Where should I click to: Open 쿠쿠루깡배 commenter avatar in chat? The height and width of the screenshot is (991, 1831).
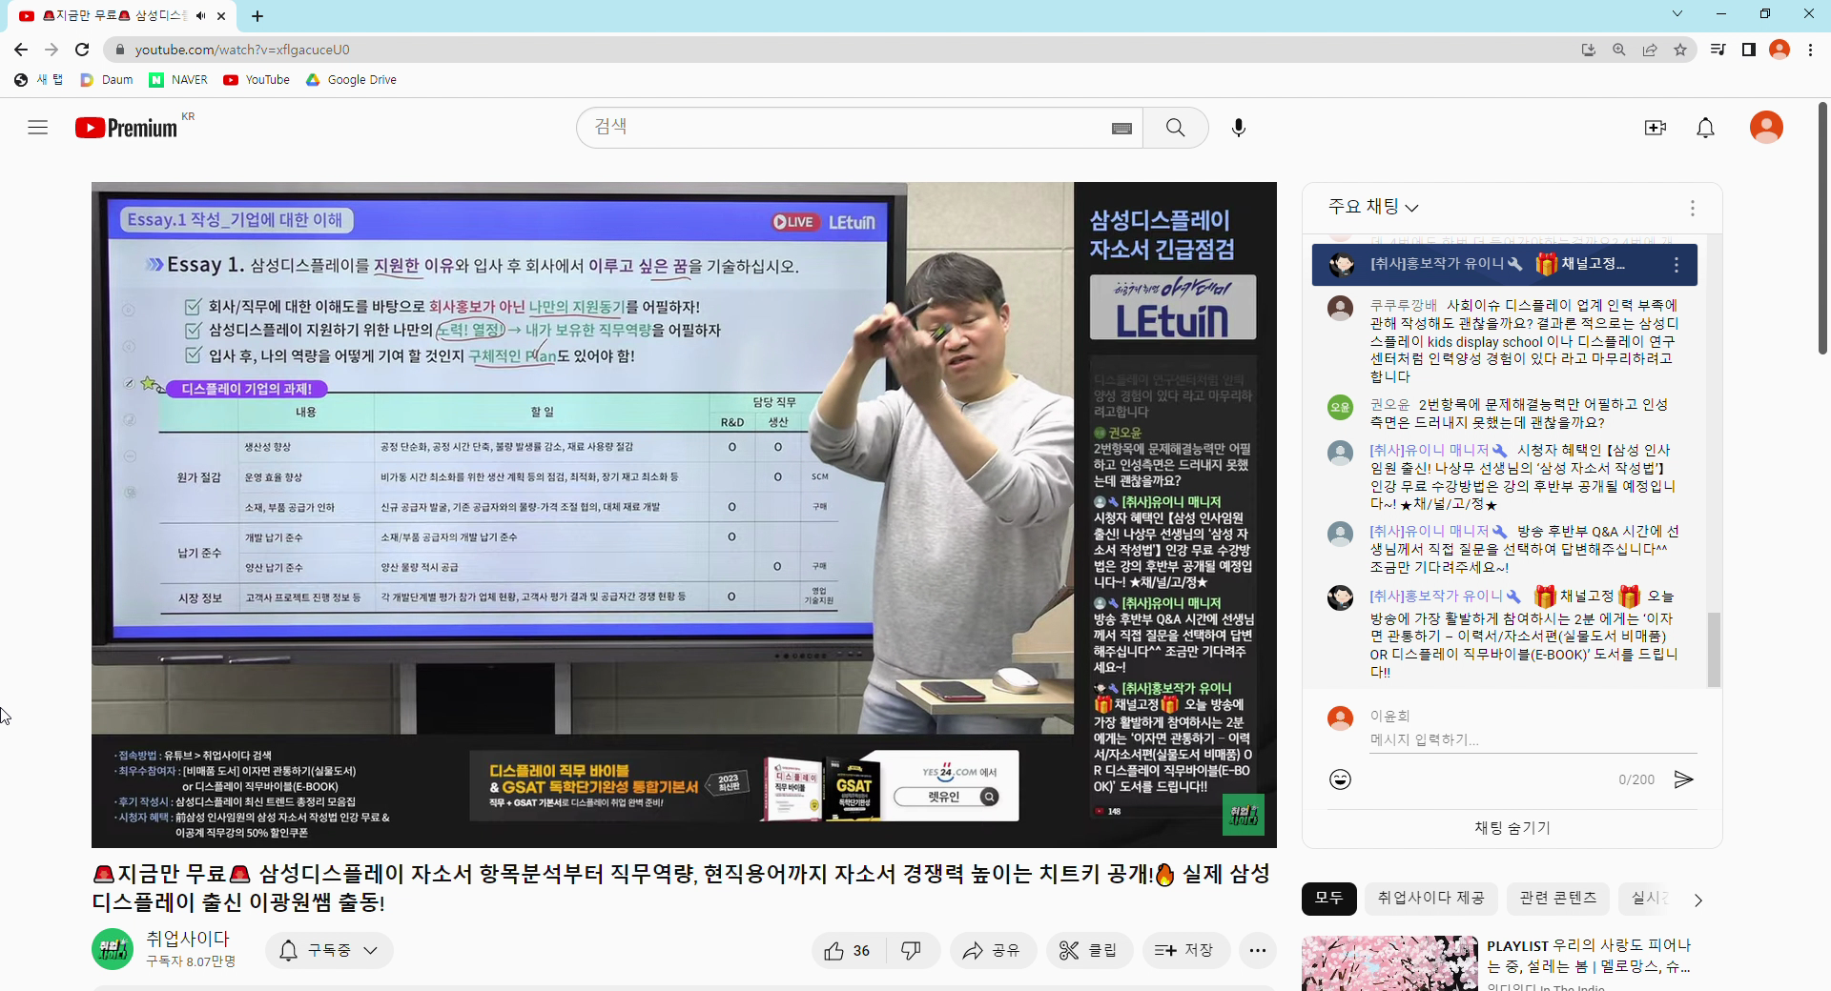tap(1340, 308)
